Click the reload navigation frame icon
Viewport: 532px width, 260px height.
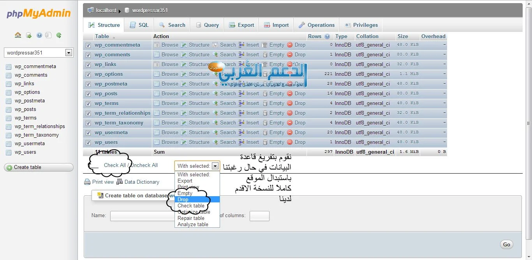pos(59,35)
